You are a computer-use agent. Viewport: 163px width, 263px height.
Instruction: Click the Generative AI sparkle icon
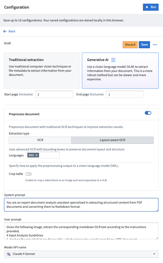(113, 60)
